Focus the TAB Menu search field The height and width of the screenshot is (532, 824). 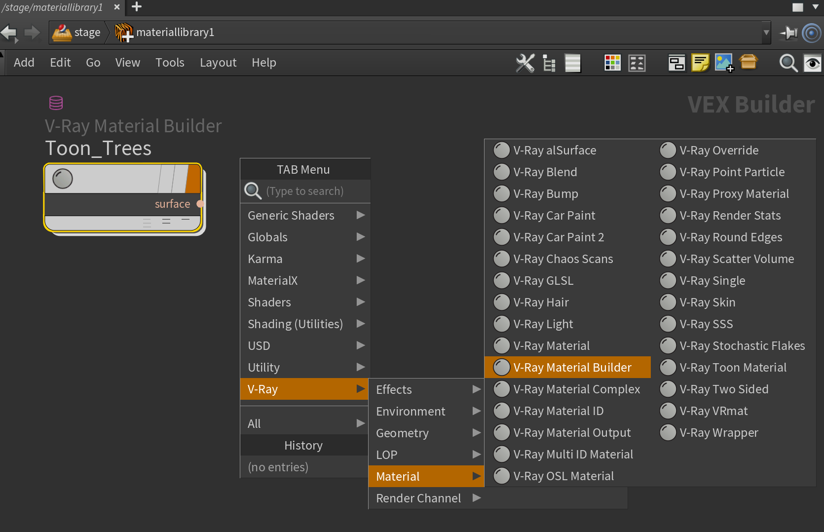point(305,191)
